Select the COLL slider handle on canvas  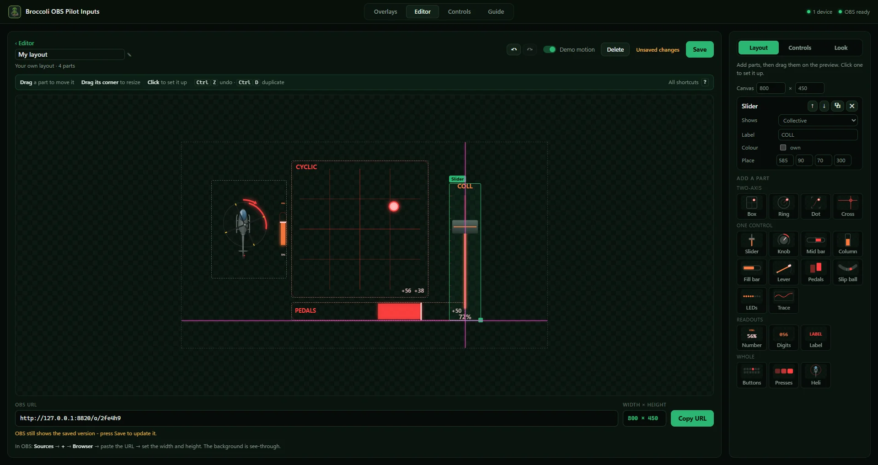coord(465,226)
